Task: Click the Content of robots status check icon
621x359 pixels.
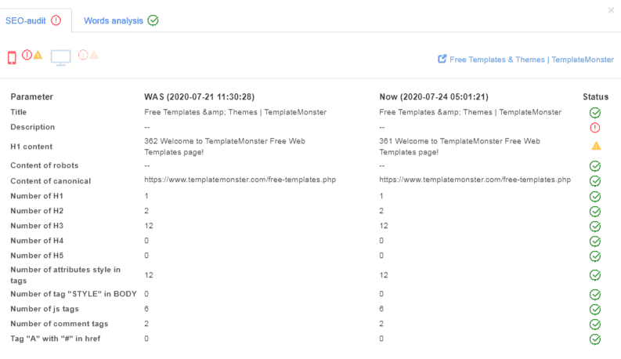Action: click(x=595, y=166)
